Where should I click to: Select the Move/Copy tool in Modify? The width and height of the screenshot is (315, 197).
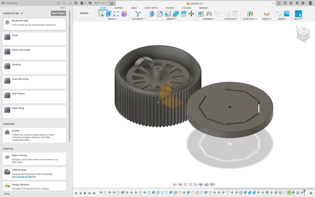click(x=191, y=14)
